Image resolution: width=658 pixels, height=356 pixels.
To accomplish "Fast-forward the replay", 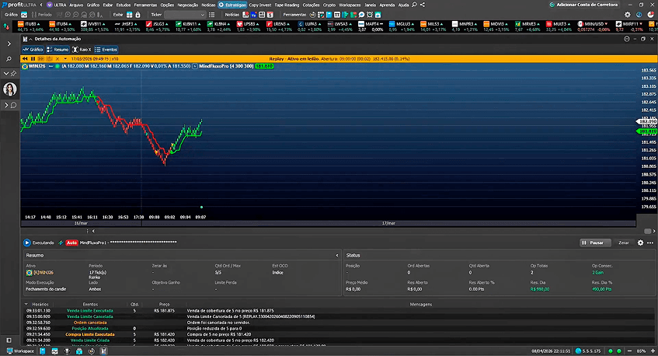I will (41, 59).
